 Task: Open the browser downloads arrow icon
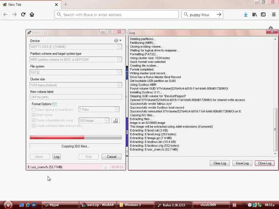pos(246,15)
